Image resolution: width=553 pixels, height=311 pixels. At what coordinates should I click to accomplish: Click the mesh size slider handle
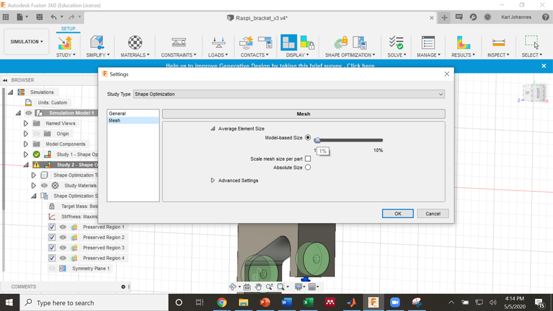point(317,140)
